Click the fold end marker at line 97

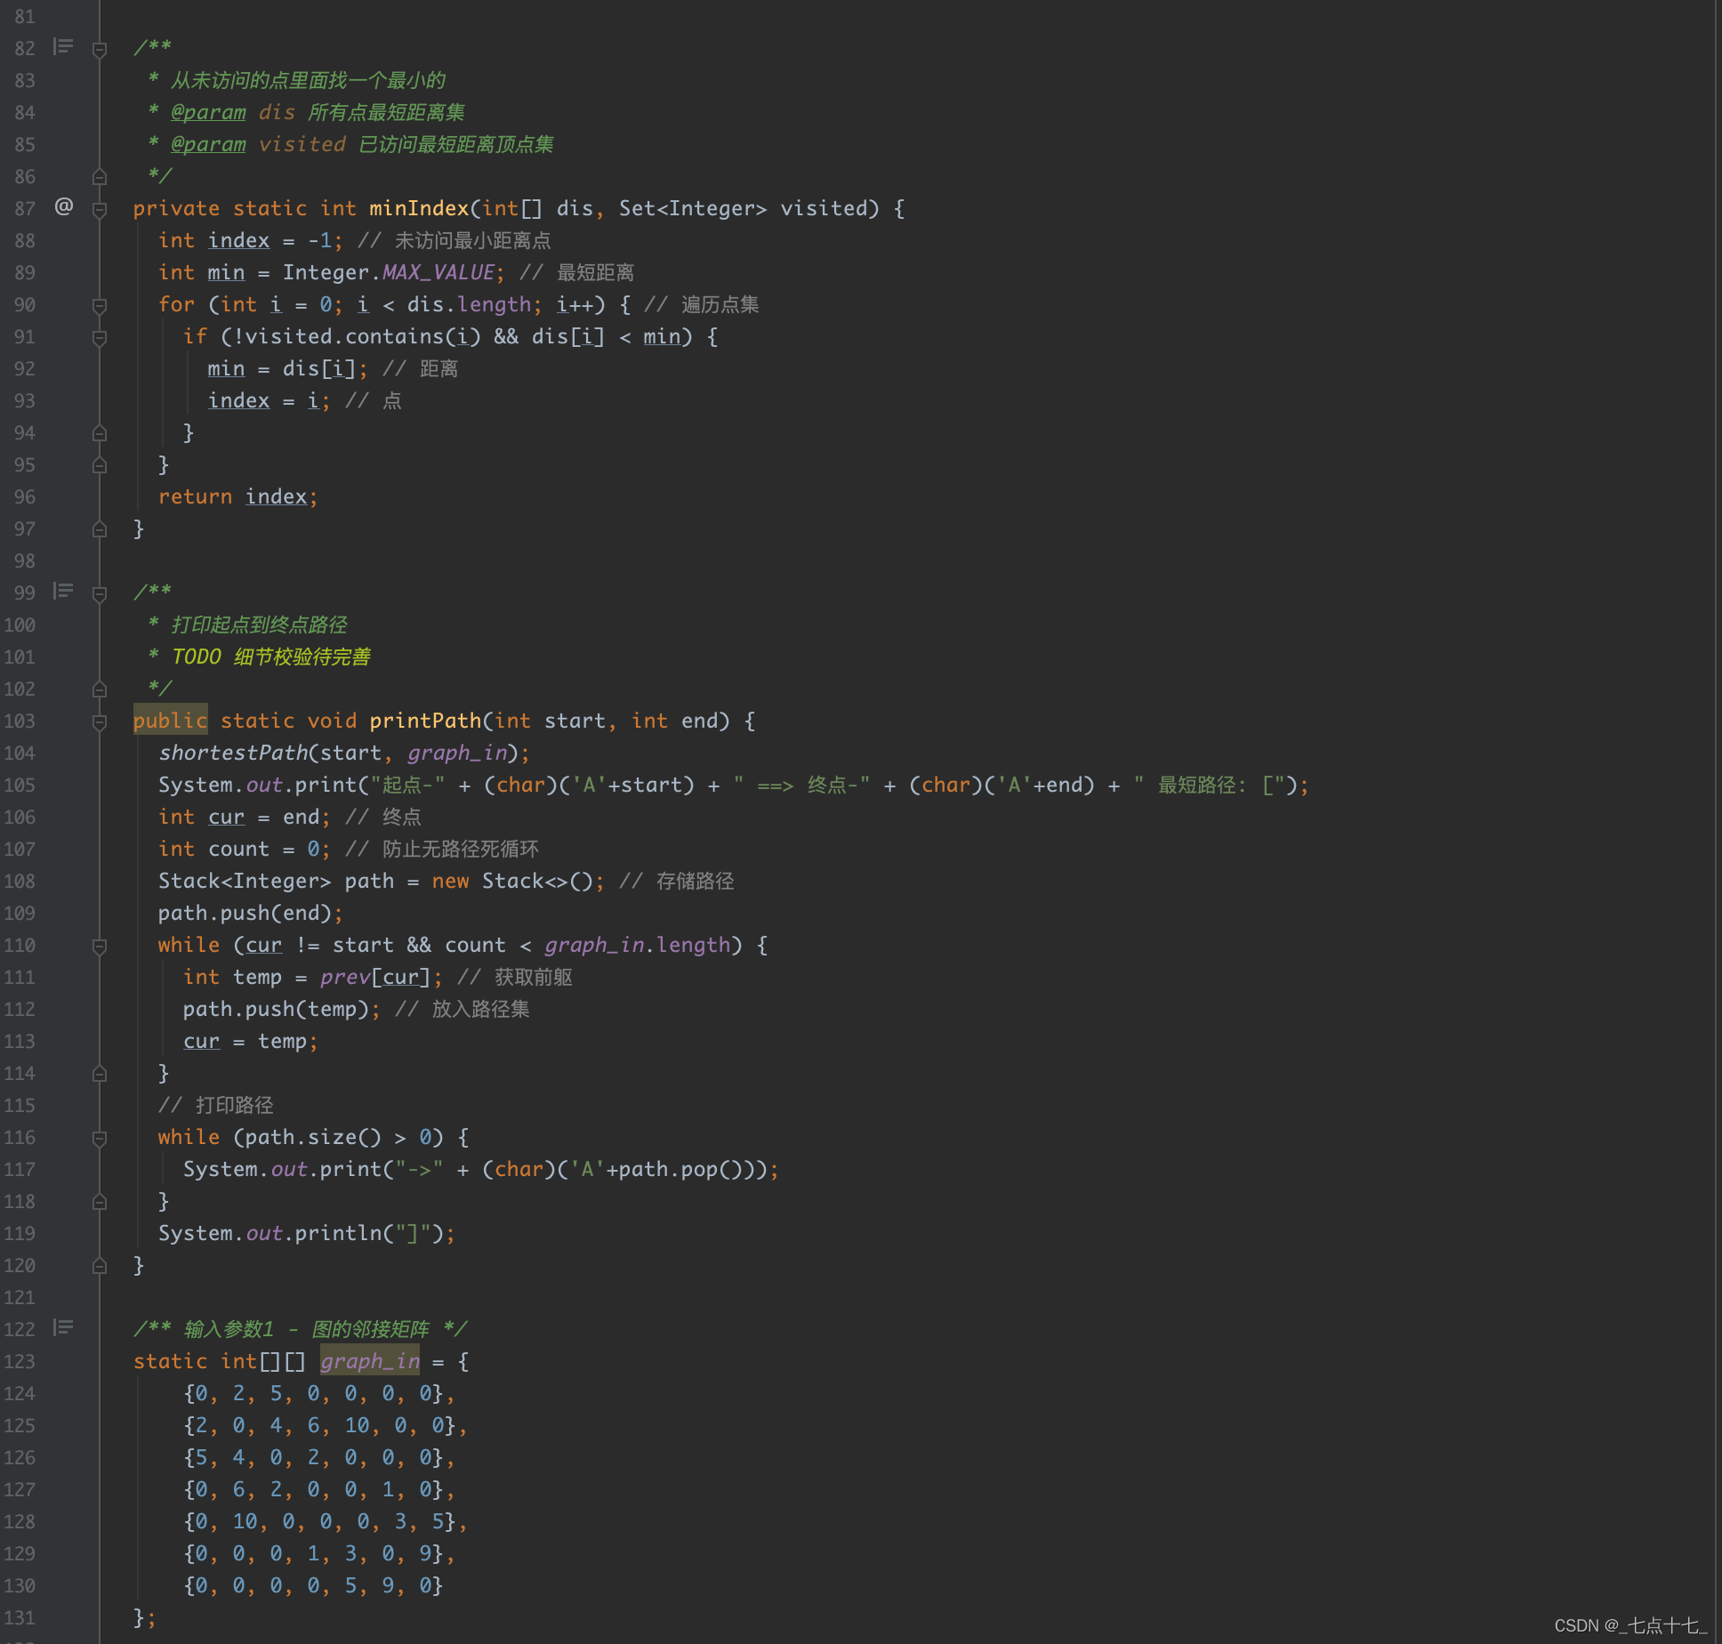tap(100, 529)
